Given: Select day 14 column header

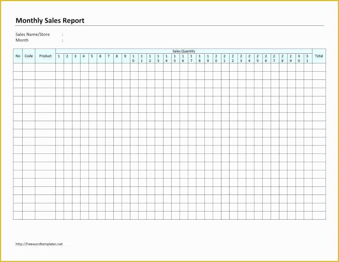Looking at the screenshot, I should coord(167,58).
